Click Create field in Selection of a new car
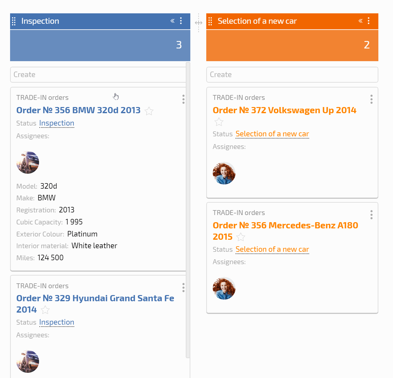 [292, 75]
